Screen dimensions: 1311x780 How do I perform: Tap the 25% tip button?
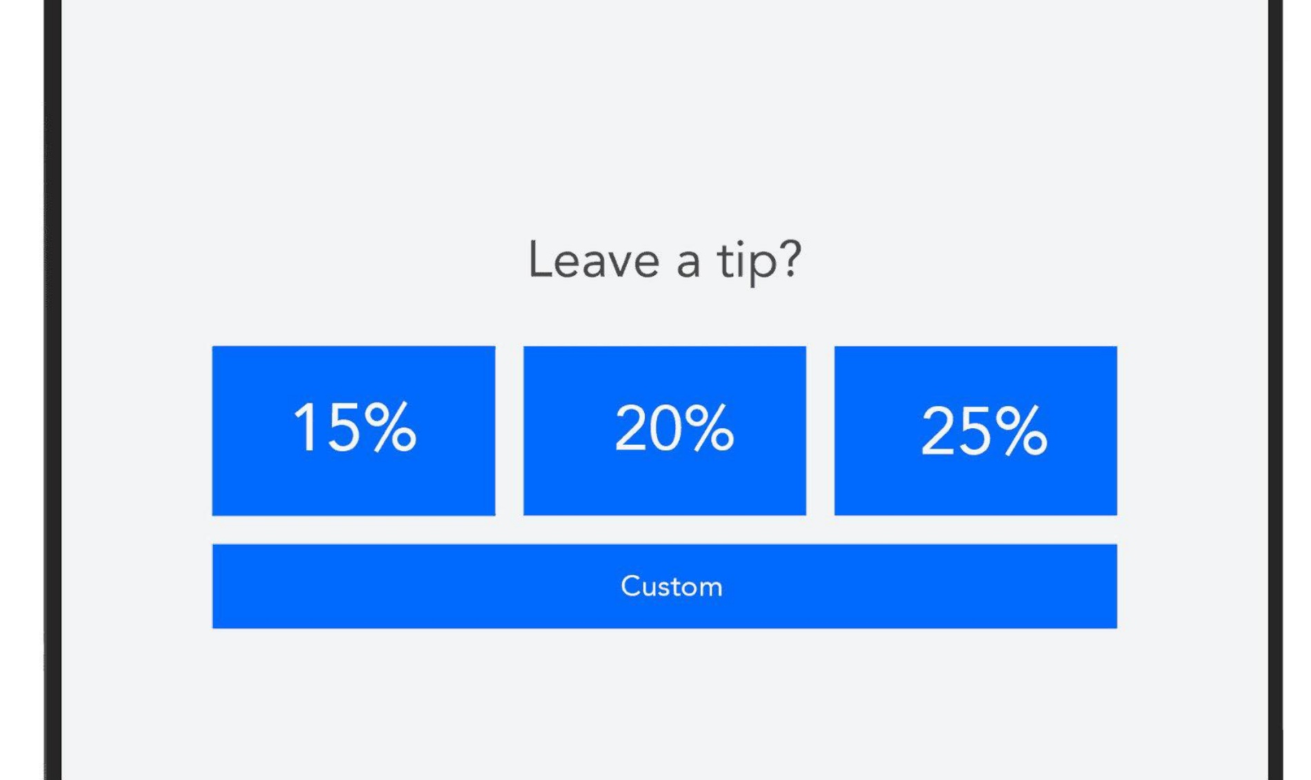click(x=975, y=430)
